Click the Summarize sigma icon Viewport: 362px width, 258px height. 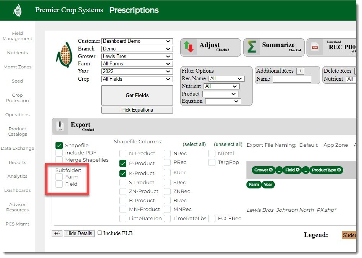pos(251,47)
